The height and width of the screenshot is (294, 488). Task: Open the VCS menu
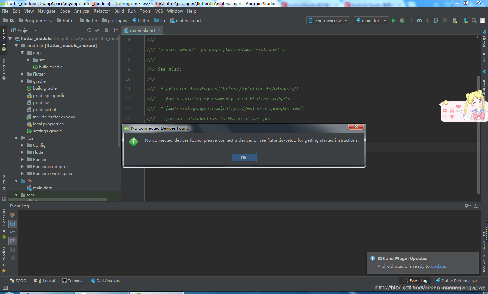pos(159,11)
